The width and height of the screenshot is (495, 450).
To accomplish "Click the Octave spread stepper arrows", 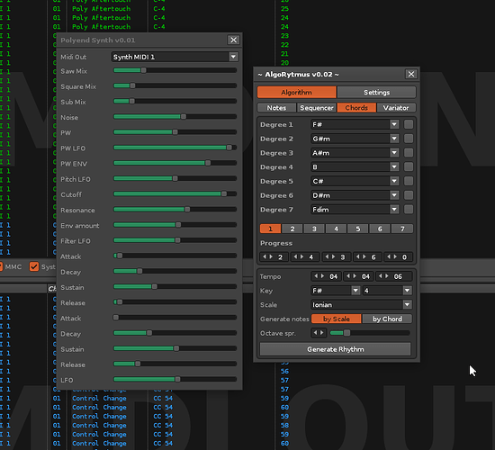I will 319,332.
